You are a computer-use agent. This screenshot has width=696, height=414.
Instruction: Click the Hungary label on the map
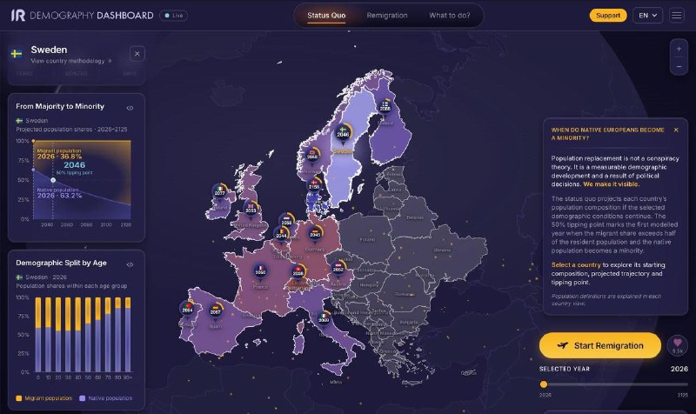pos(368,285)
